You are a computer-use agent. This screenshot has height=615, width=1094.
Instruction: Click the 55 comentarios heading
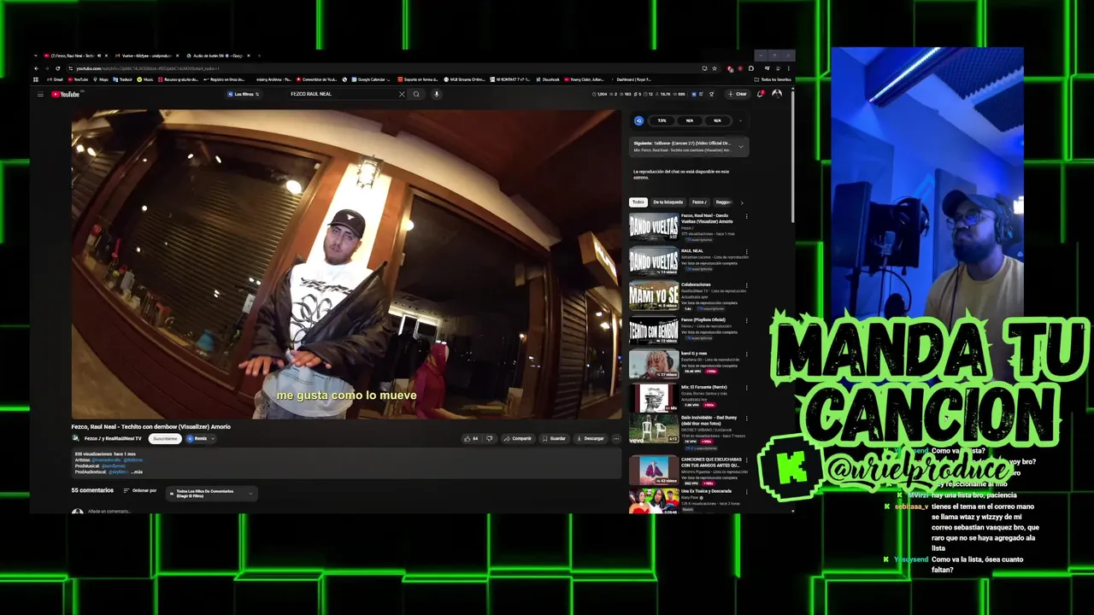(x=92, y=490)
